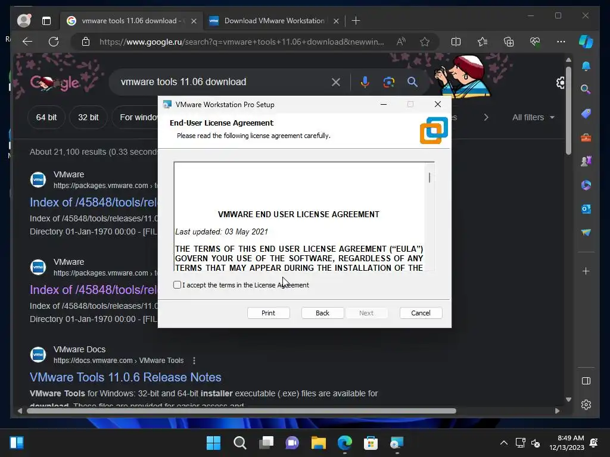The height and width of the screenshot is (457, 610).
Task: Open Copilot sidebar icon
Action: pyautogui.click(x=586, y=42)
